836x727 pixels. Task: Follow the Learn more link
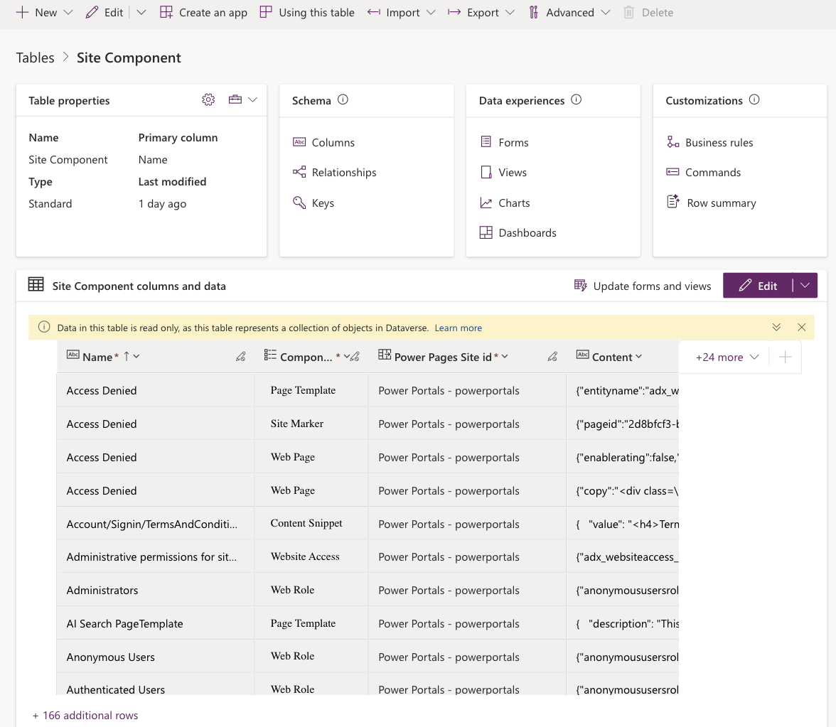[x=458, y=328]
